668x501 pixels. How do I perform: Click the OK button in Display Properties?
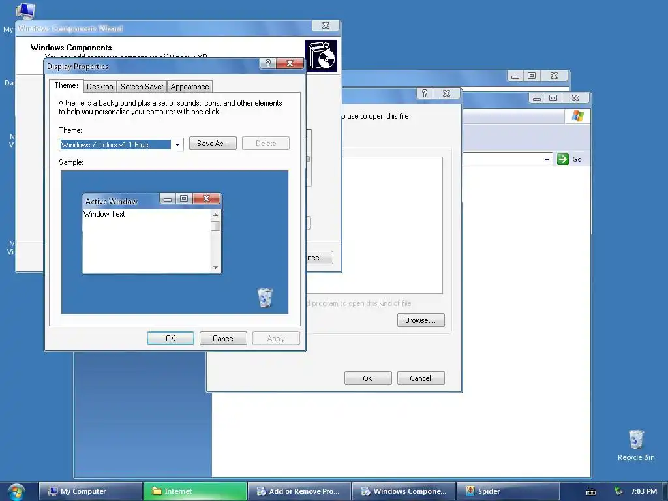tap(170, 339)
